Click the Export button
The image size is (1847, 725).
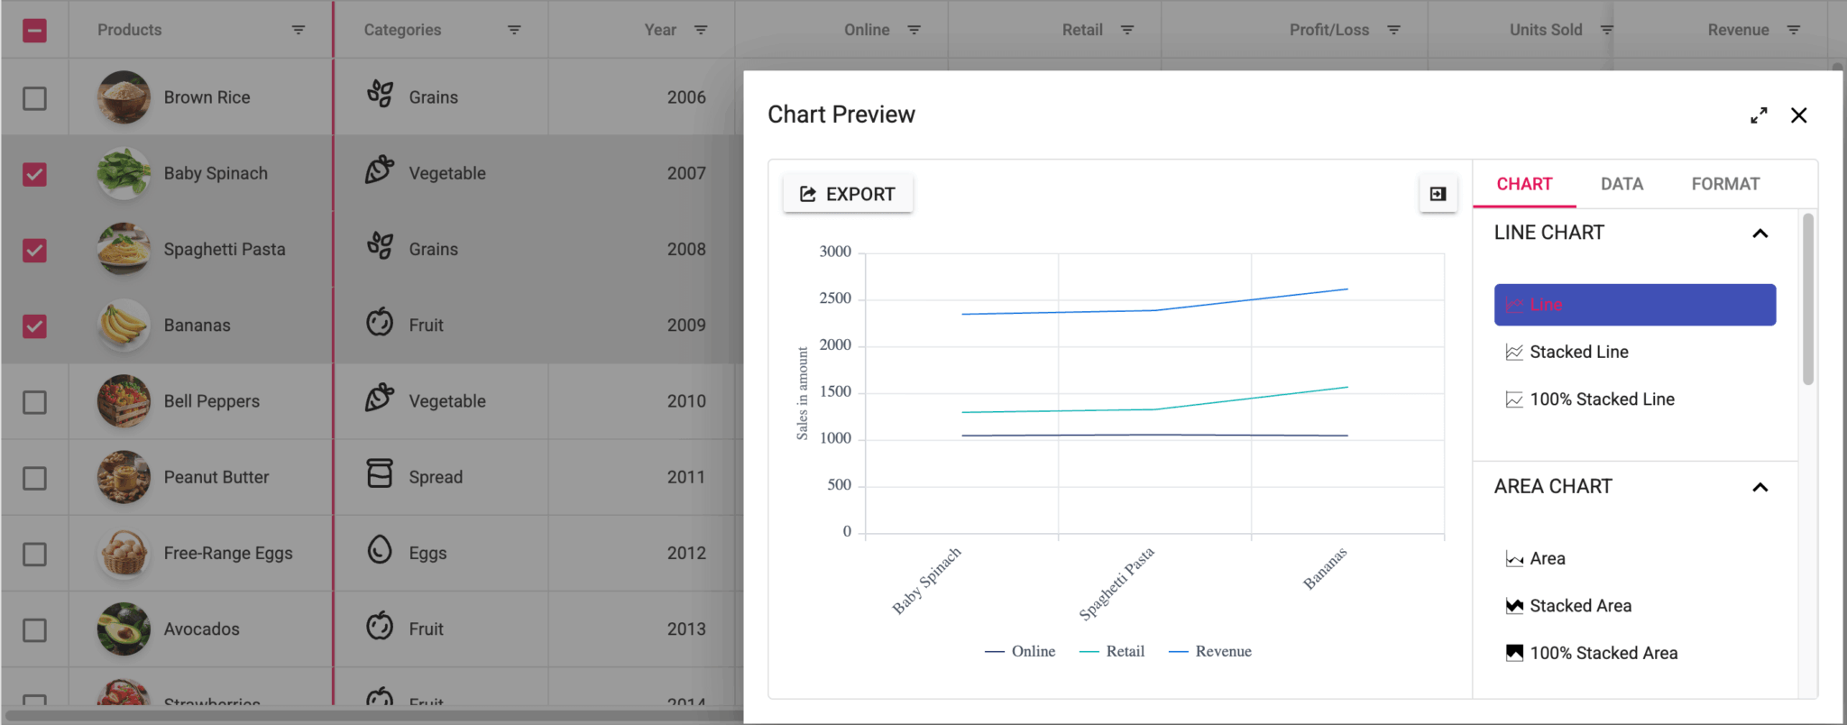click(848, 194)
